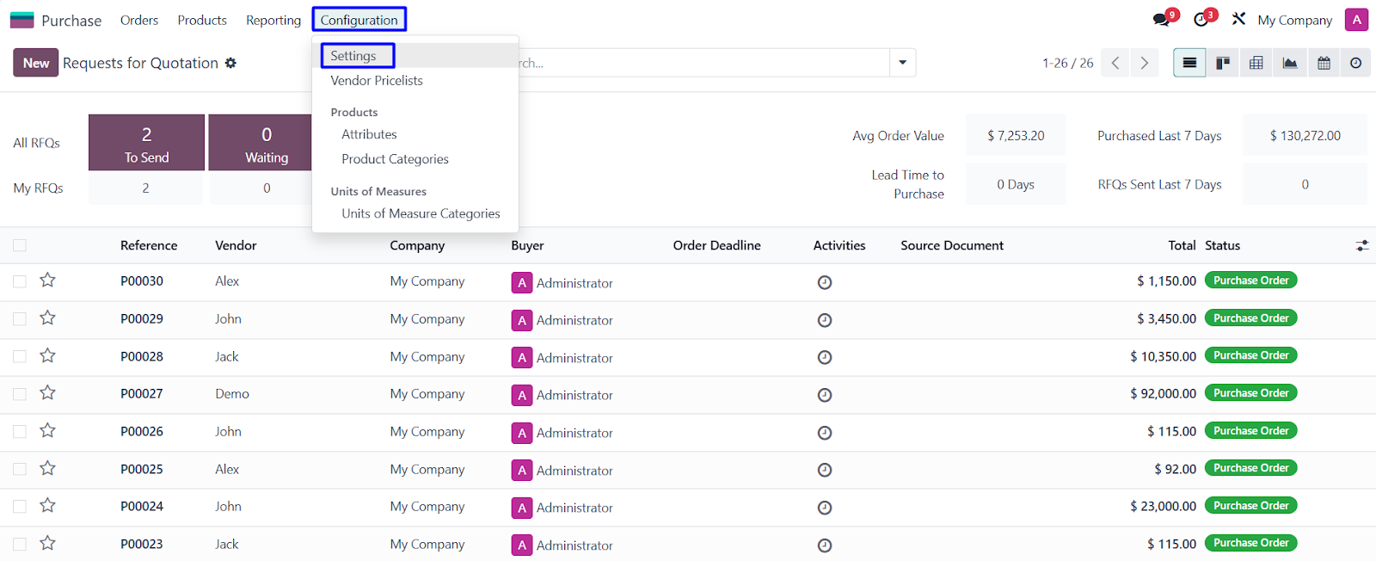Check the P00024 row checkbox

click(x=20, y=507)
